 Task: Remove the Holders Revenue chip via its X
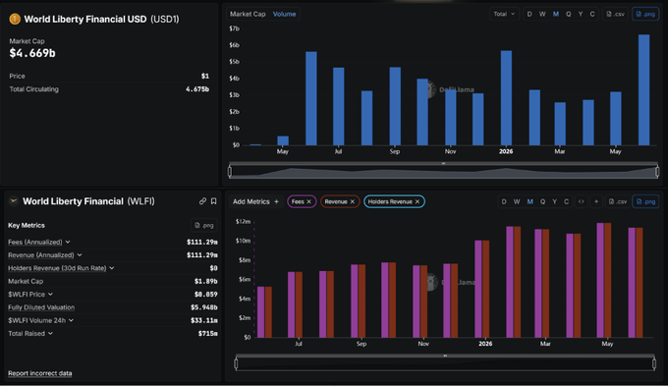pyautogui.click(x=417, y=201)
